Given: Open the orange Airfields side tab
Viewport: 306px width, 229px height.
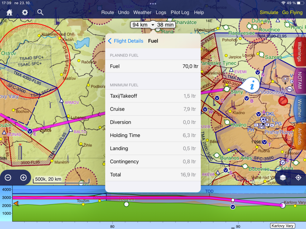Looking at the screenshot, I should coord(300,136).
